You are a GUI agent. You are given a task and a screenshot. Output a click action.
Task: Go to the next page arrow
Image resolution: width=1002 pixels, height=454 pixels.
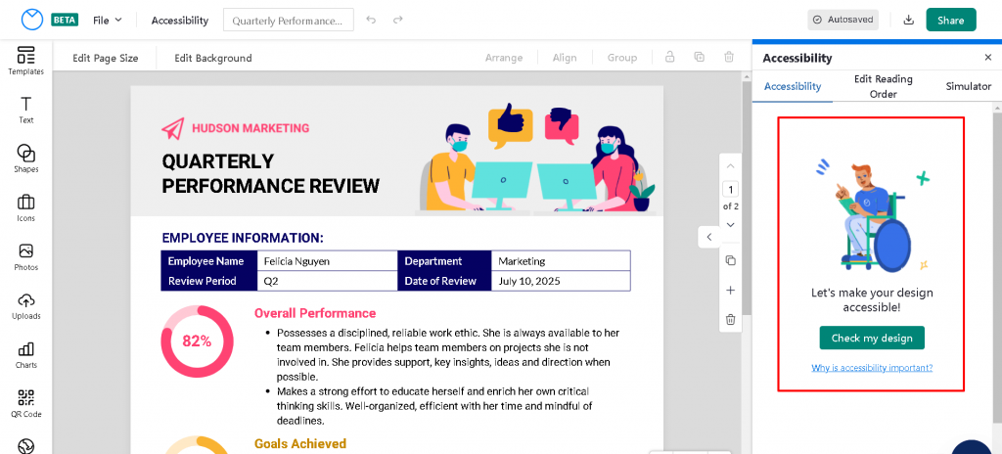(730, 224)
